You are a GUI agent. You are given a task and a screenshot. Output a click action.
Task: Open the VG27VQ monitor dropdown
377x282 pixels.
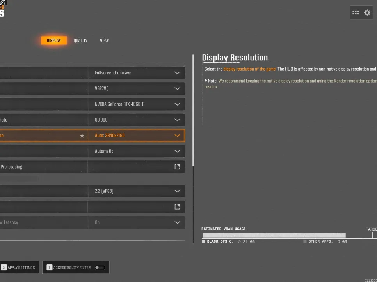[177, 88]
